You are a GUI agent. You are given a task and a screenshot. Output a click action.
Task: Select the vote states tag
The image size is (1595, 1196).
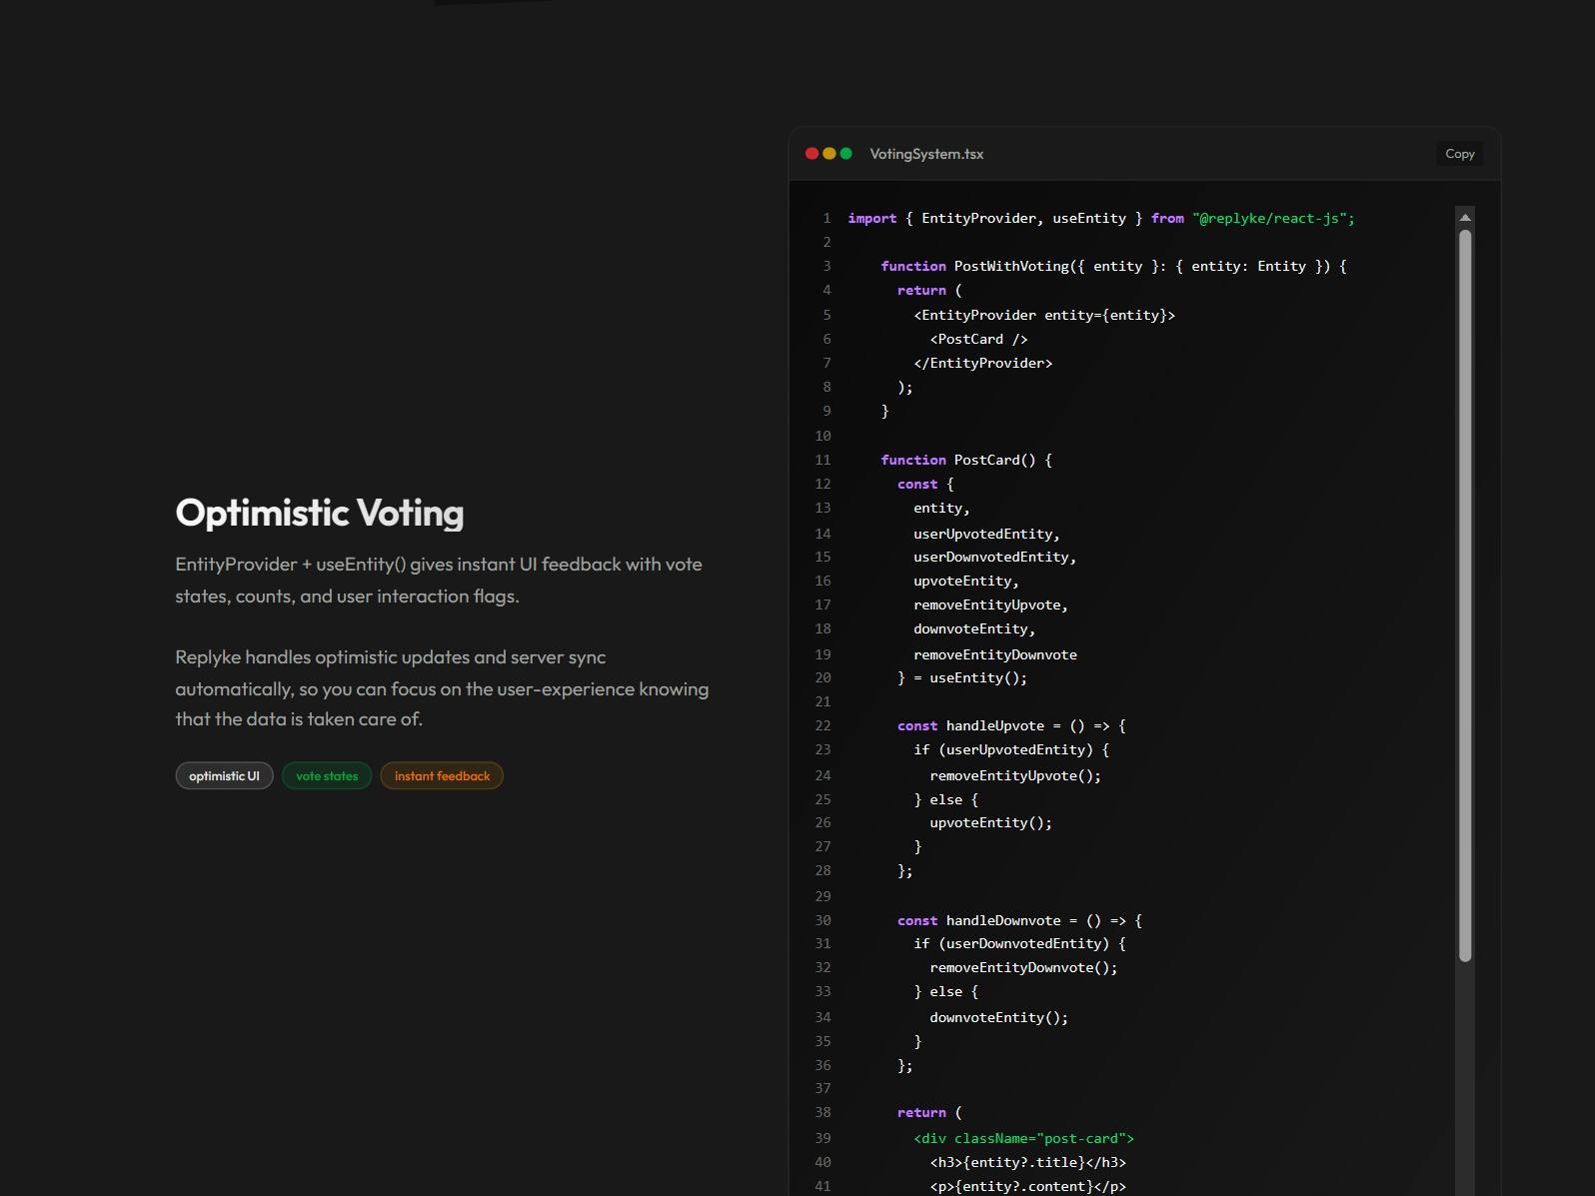pyautogui.click(x=327, y=776)
